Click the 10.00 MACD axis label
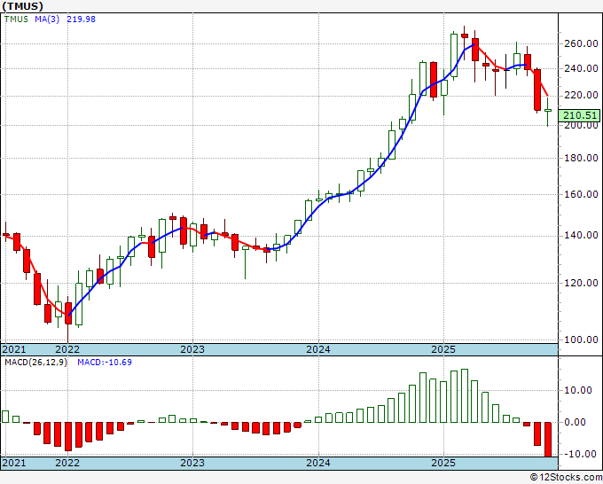Image resolution: width=603 pixels, height=484 pixels. 578,391
